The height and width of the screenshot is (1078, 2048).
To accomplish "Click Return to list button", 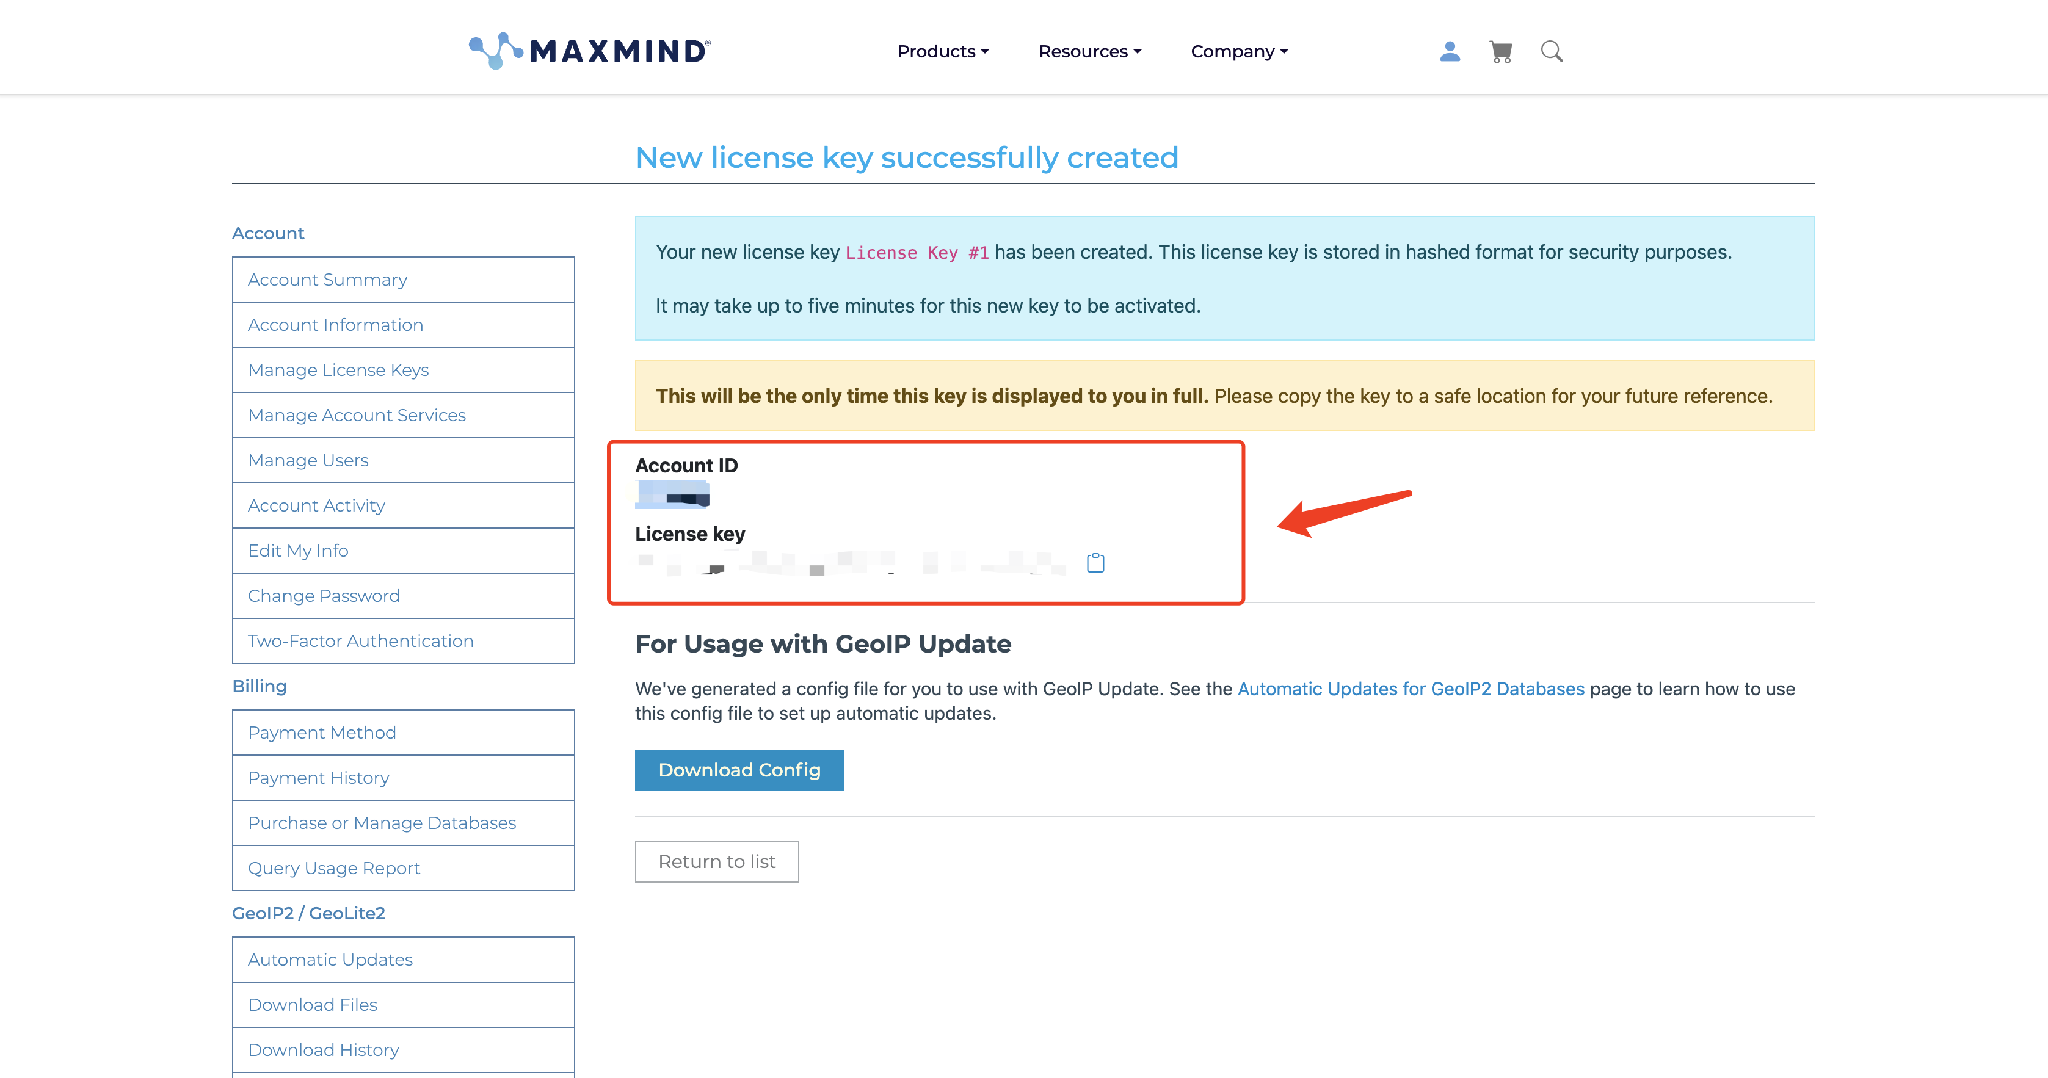I will tap(716, 862).
